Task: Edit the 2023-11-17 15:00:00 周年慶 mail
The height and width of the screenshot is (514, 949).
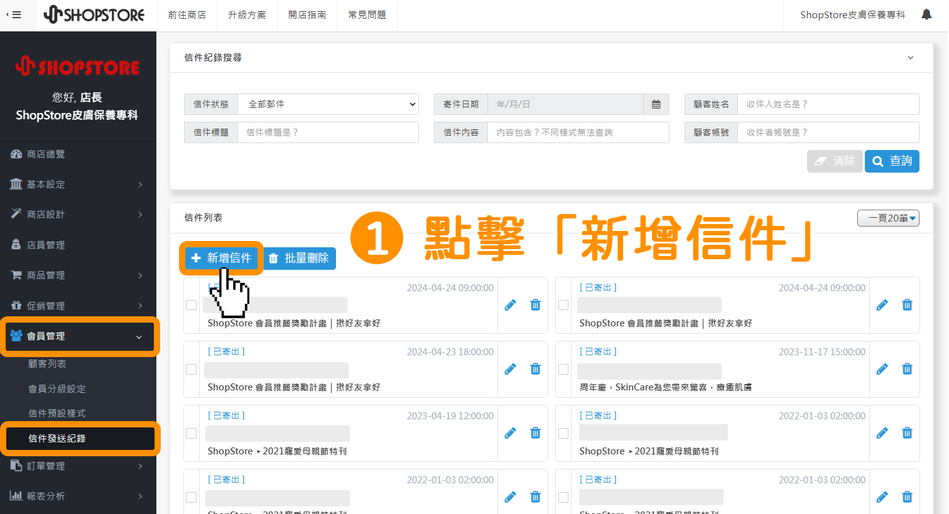Action: pos(882,369)
